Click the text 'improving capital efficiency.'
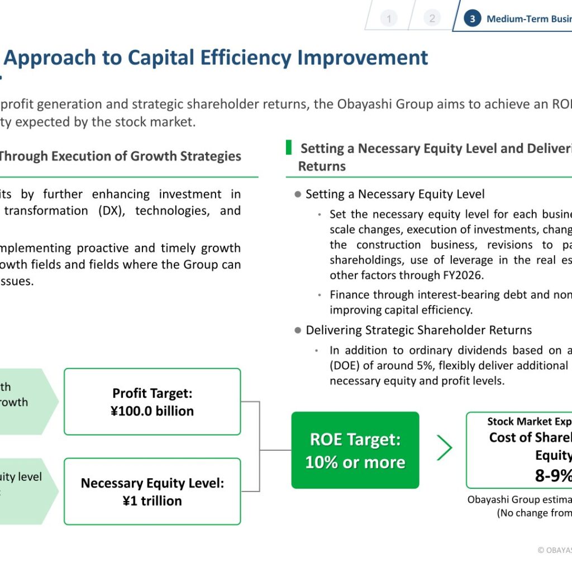The width and height of the screenshot is (572, 572). (x=401, y=309)
